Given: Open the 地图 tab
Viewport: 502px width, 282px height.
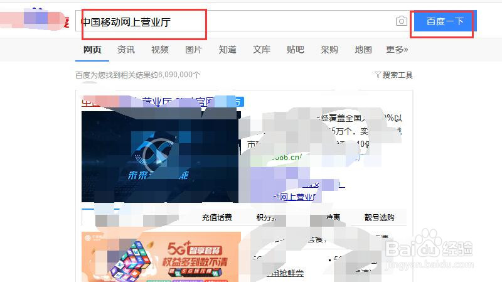Looking at the screenshot, I should 363,50.
